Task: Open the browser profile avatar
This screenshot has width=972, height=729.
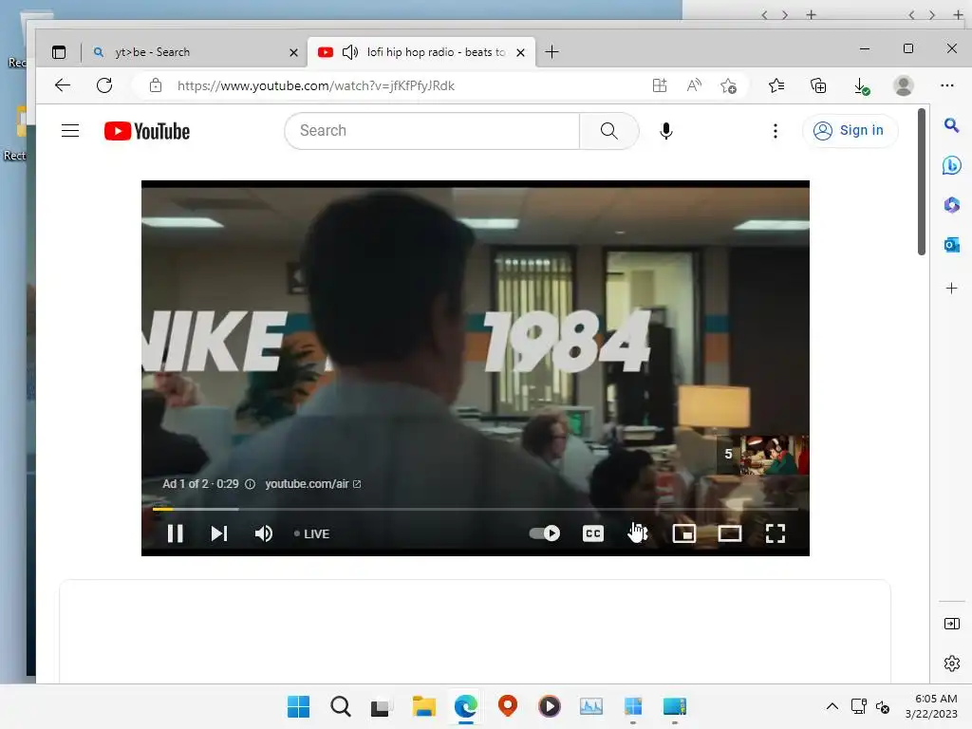Action: pyautogui.click(x=904, y=85)
